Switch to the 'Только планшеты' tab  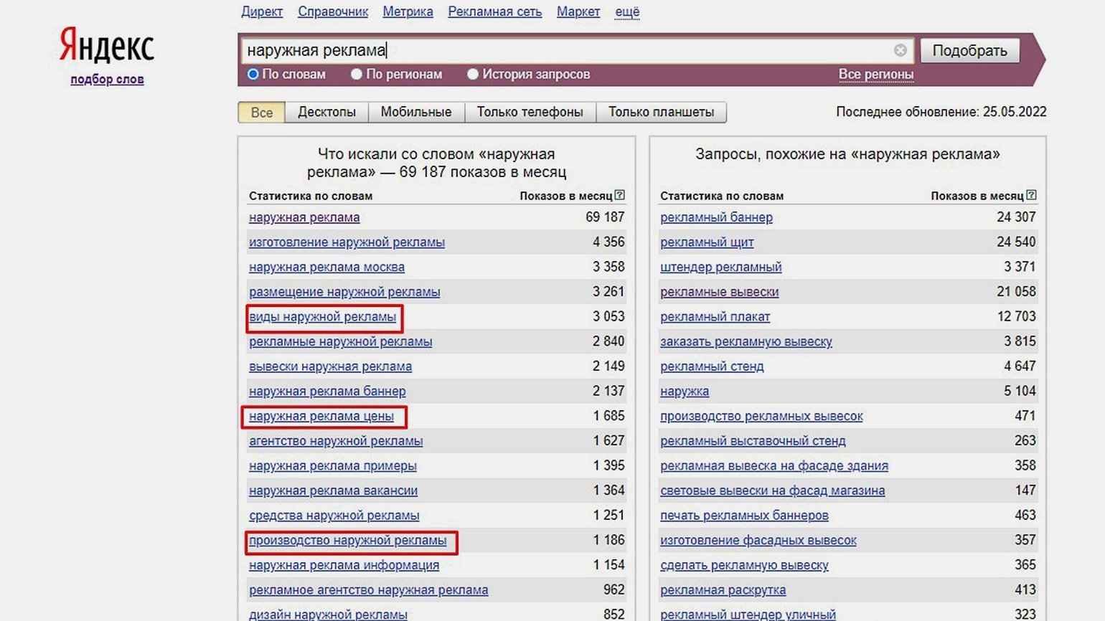point(662,113)
